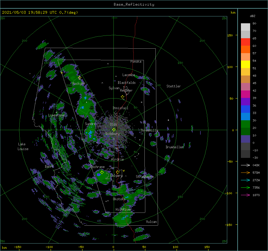Pick the magenta swatch in dBZ scale
Image resolution: width=268 pixels, height=251 pixels.
tap(245, 94)
